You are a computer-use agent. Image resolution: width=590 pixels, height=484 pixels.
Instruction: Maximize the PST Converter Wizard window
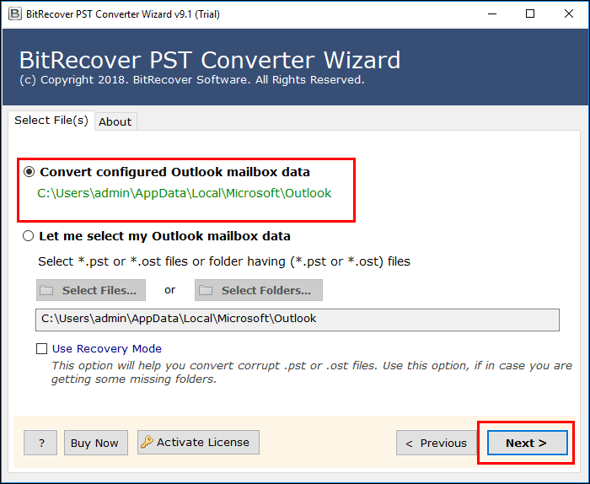530,13
